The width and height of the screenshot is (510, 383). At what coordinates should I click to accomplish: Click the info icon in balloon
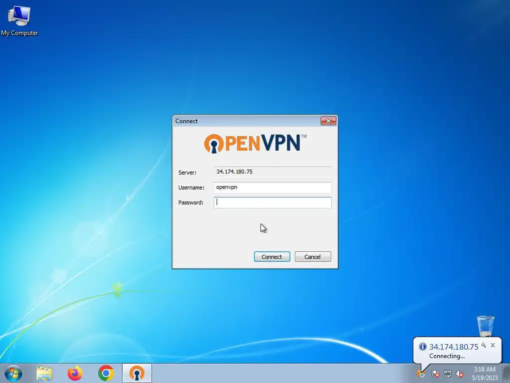click(x=422, y=347)
